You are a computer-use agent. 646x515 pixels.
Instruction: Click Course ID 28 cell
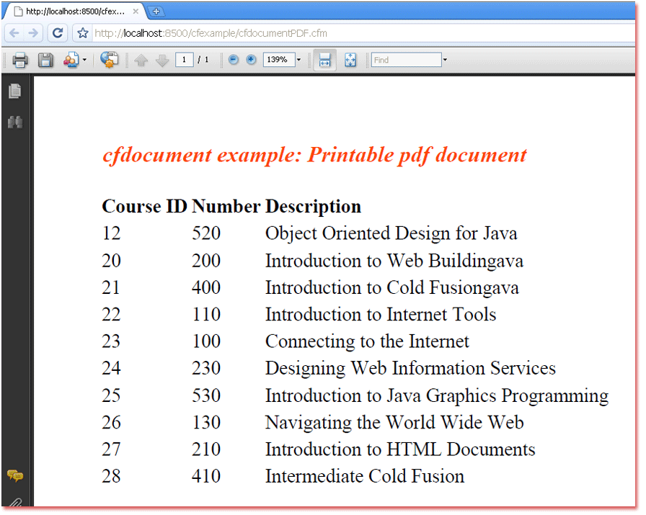(111, 476)
